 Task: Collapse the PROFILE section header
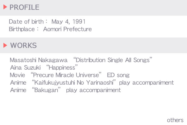93,8
